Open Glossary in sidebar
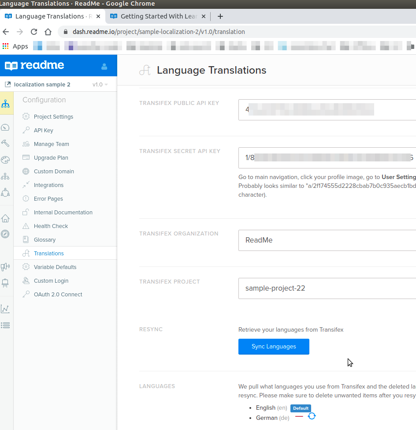416x430 pixels. pyautogui.click(x=45, y=239)
